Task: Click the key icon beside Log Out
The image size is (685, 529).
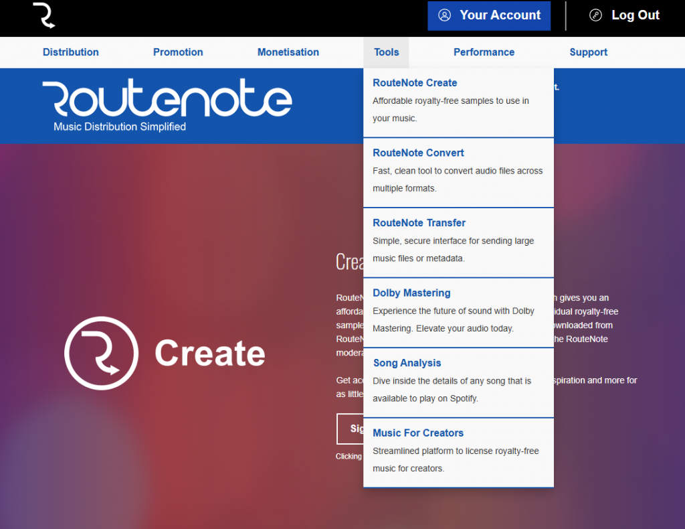Action: click(x=595, y=15)
